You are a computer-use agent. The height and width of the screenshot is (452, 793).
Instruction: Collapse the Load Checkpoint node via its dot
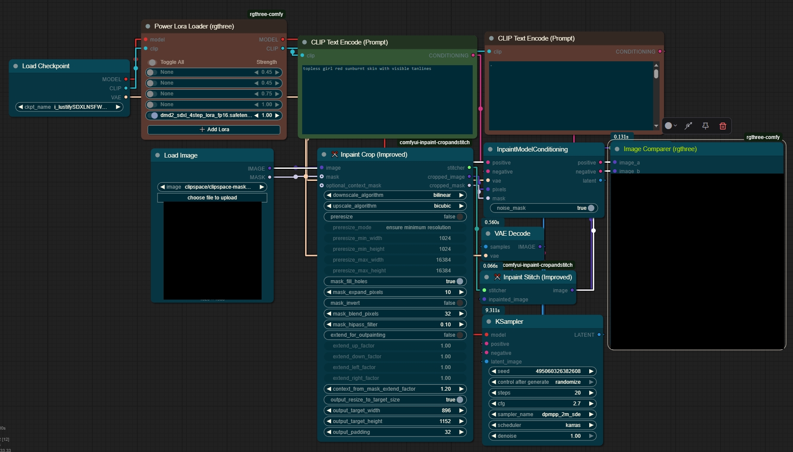point(16,66)
